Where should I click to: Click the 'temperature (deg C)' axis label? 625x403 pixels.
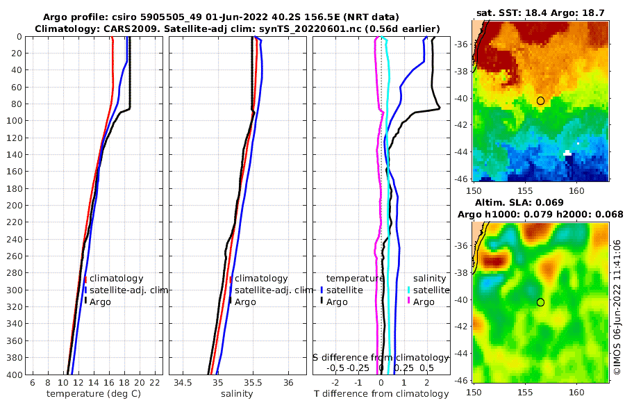[94, 394]
